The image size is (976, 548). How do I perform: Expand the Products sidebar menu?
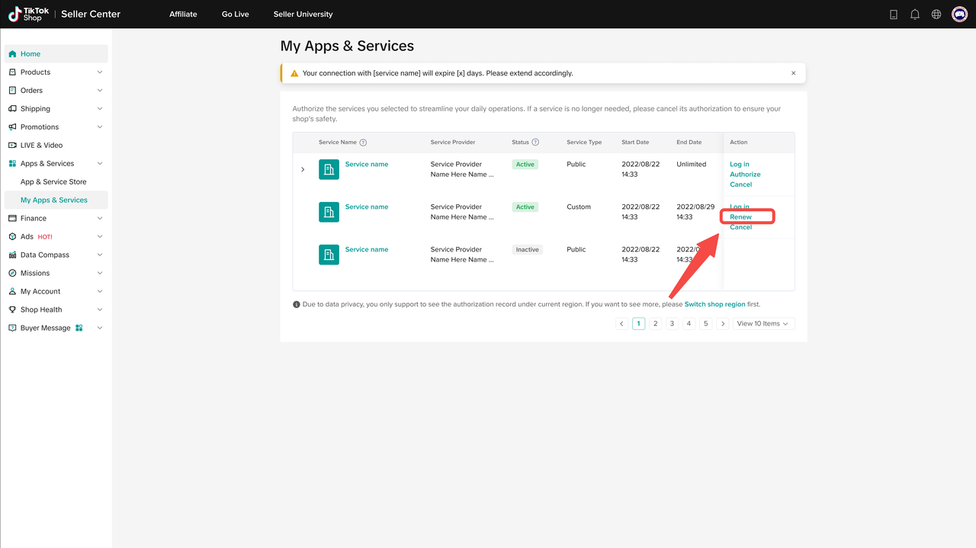(100, 72)
